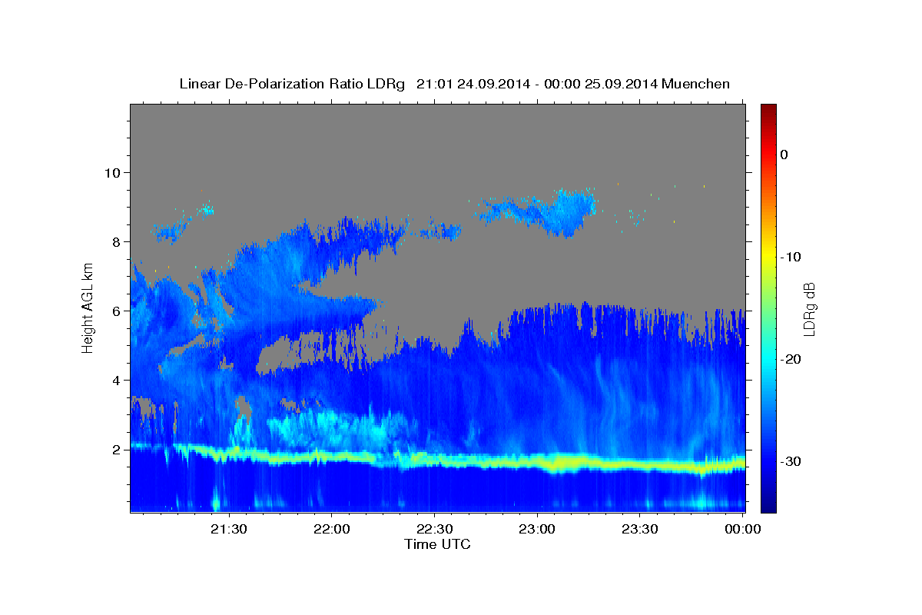Pick the dark red top of the colorbar

point(768,109)
